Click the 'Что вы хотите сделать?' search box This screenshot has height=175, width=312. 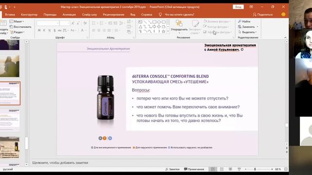click(x=179, y=15)
